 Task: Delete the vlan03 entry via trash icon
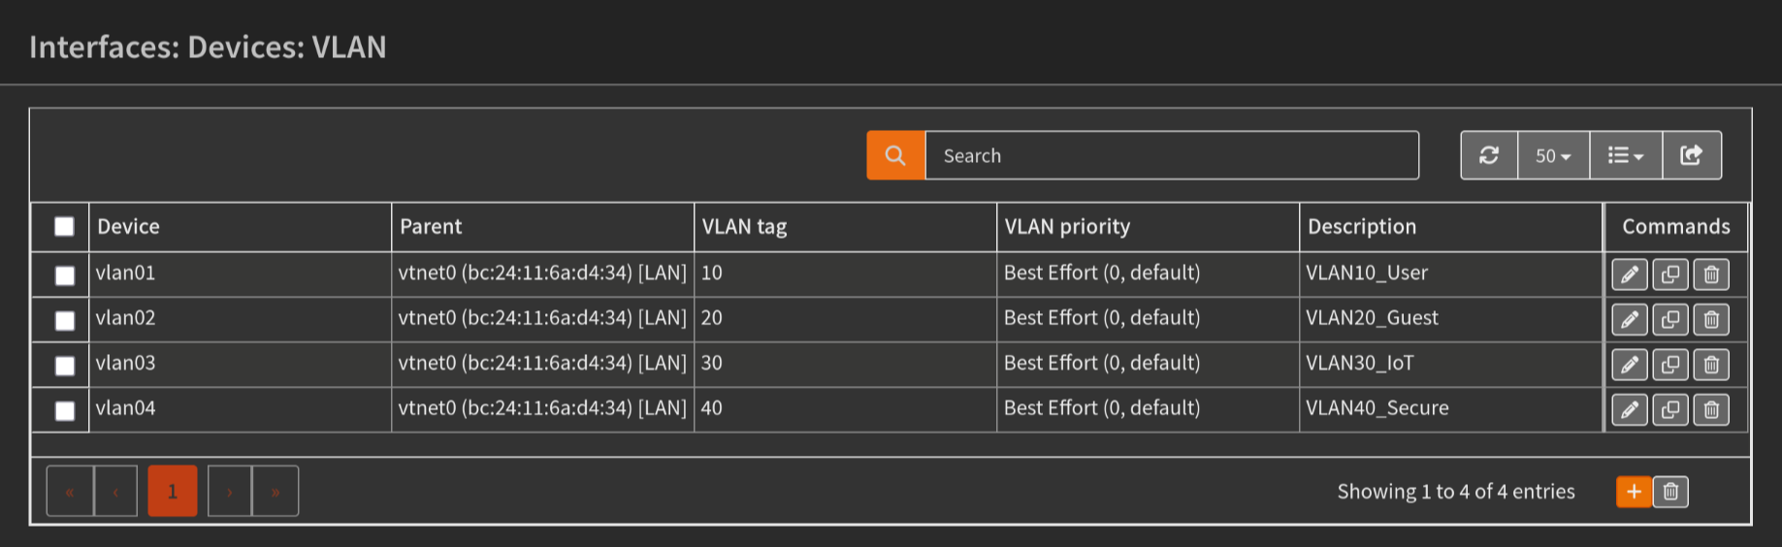(x=1711, y=365)
